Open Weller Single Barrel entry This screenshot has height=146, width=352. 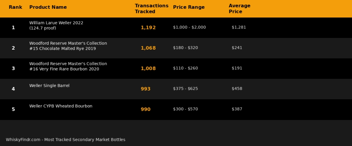coord(49,86)
